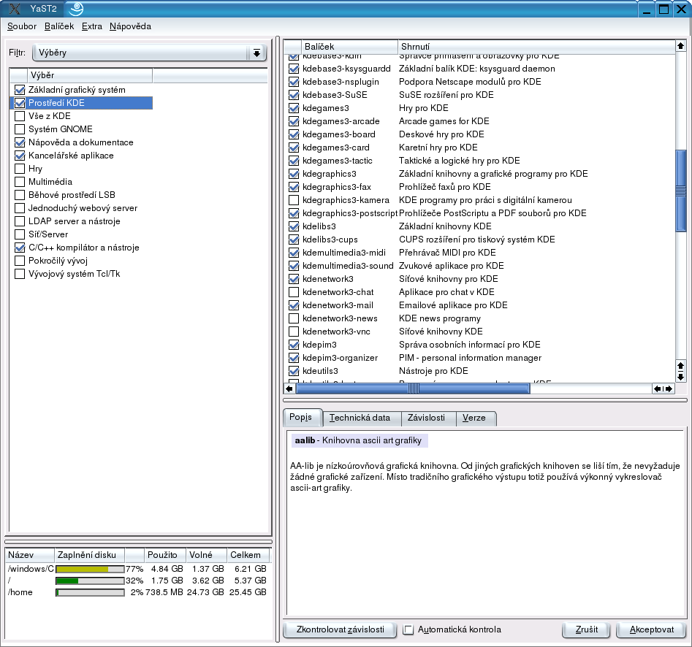Click the /home disk usage bar
Viewport: 692px width, 647px height.
point(90,592)
